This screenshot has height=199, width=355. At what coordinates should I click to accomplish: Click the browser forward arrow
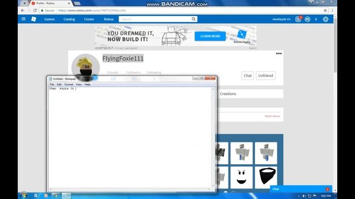29,11
